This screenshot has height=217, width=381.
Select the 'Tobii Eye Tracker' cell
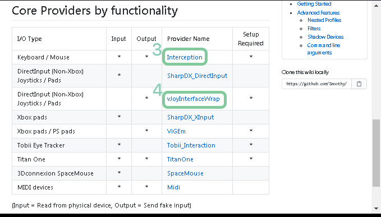(59, 145)
